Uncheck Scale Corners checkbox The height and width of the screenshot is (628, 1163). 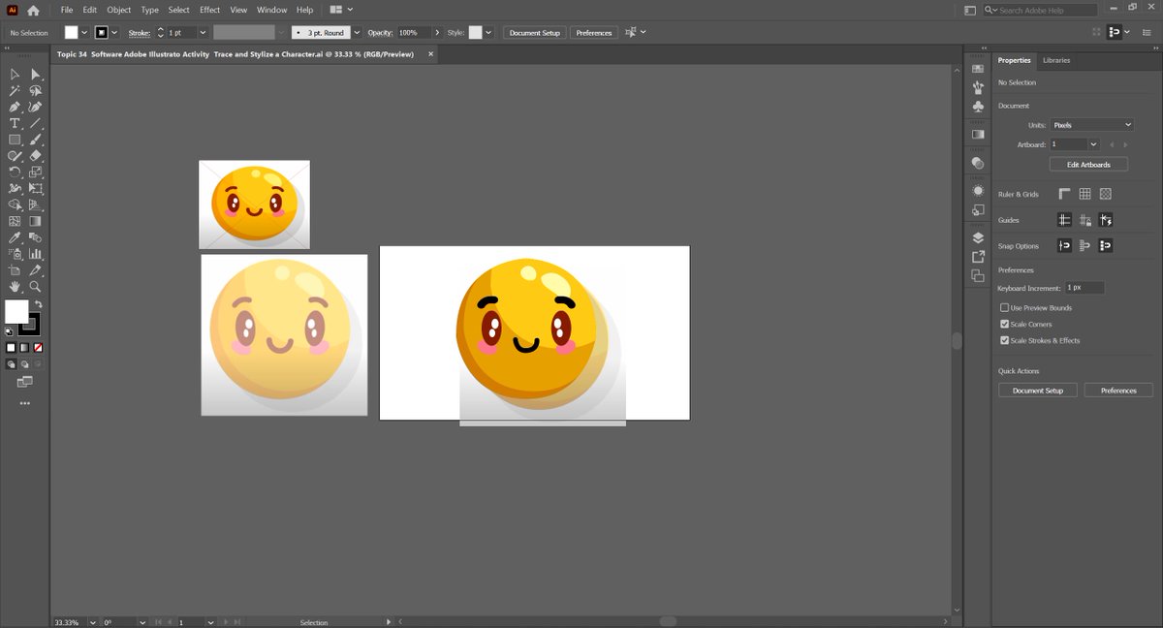pyautogui.click(x=1004, y=324)
